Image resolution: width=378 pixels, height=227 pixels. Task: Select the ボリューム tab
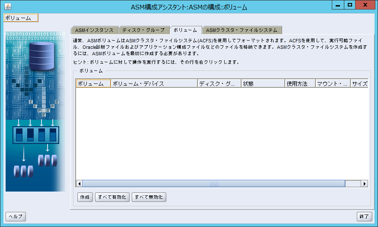[x=185, y=30]
